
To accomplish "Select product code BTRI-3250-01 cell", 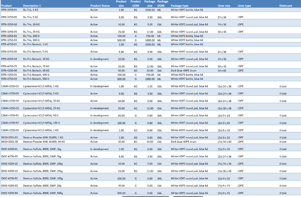I will (x=9, y=10).
